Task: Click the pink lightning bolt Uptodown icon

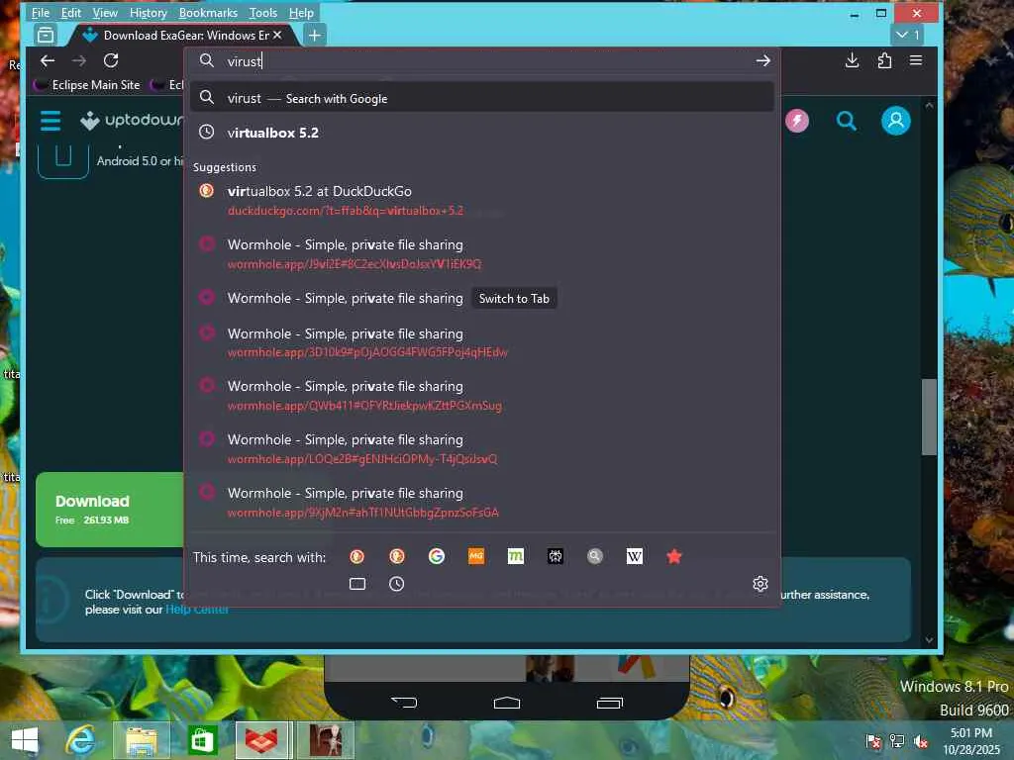Action: (x=797, y=121)
